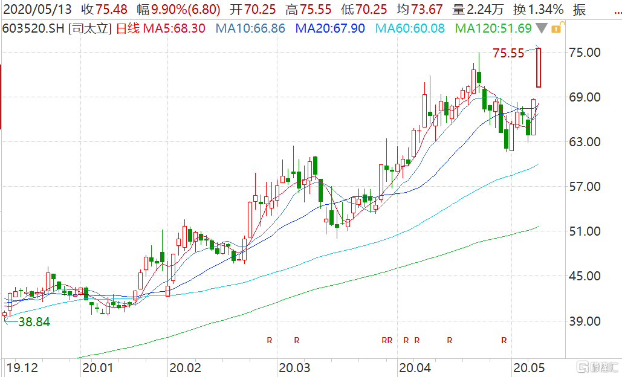622x377 pixels.
Task: Open the red ellipsis for more data
Action: coord(617,13)
